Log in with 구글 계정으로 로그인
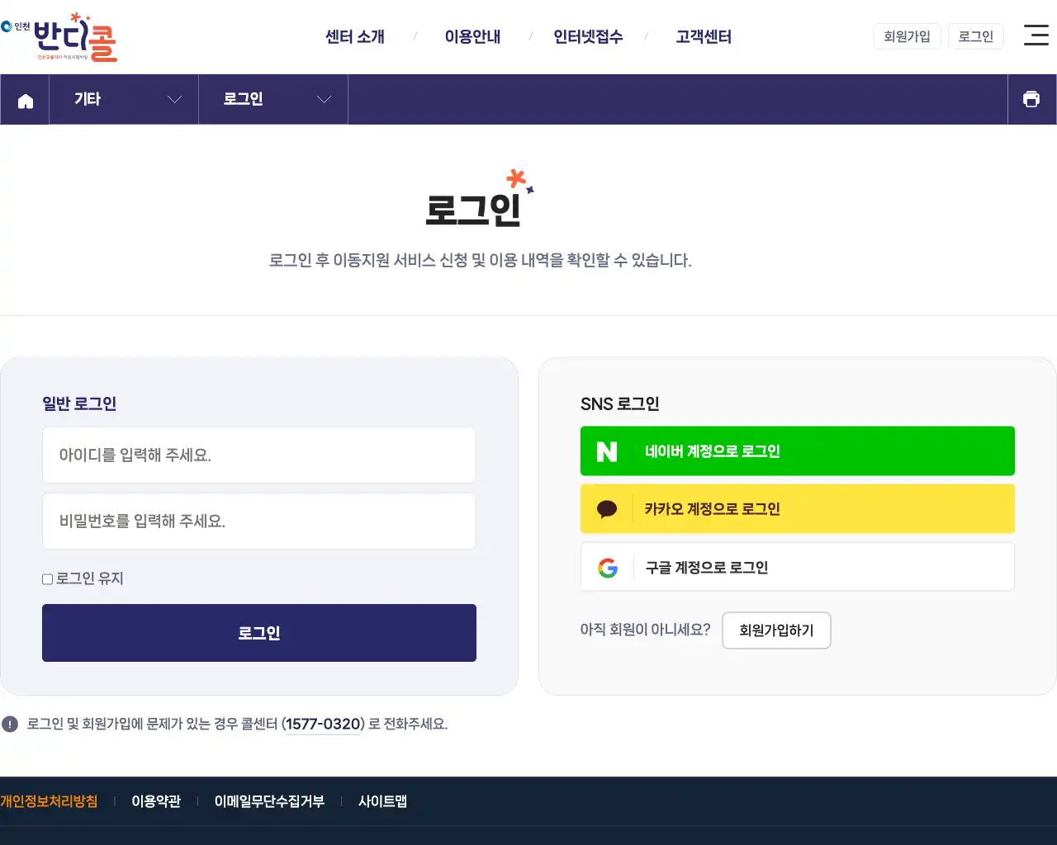1057x845 pixels. click(798, 567)
